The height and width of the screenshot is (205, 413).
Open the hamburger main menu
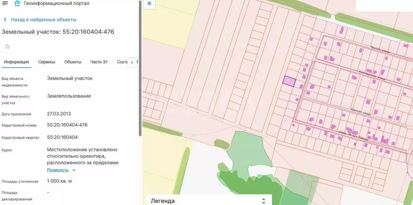(5, 4)
